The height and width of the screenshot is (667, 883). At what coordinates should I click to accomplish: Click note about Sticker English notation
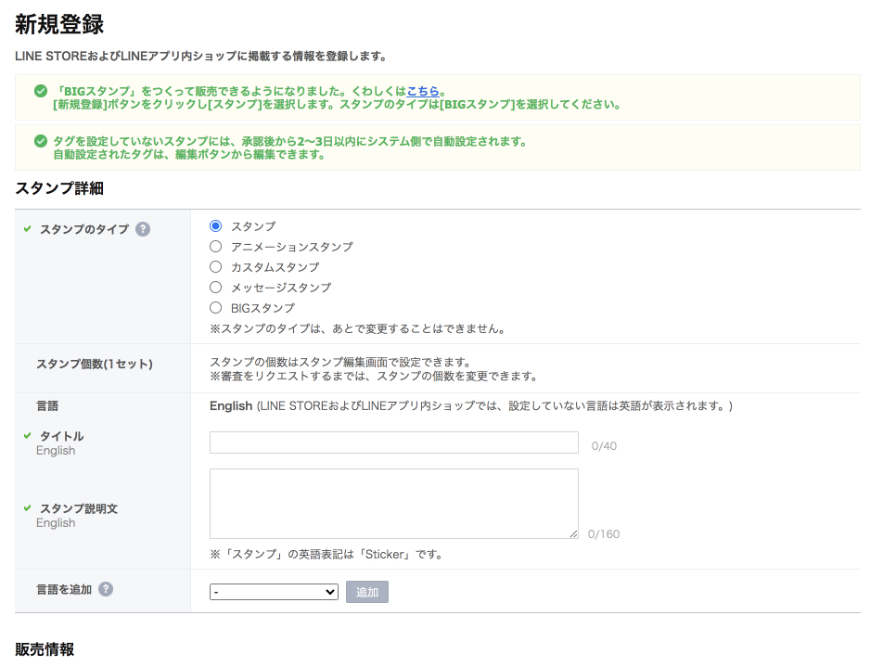tap(326, 555)
